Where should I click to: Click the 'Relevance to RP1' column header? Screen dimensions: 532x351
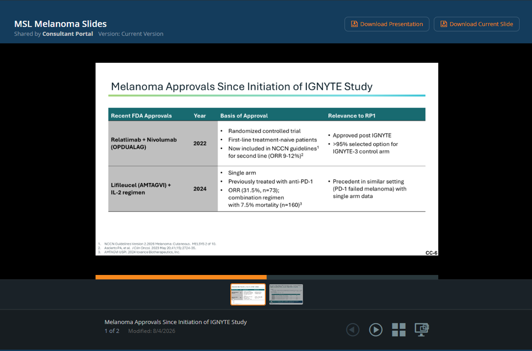click(351, 116)
